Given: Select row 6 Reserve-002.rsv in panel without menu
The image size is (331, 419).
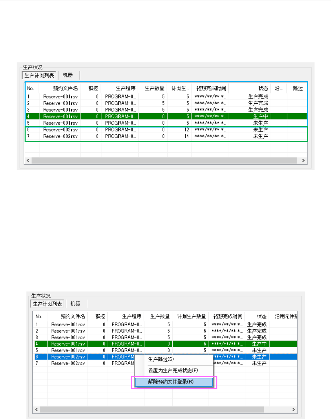Looking at the screenshot, I should (x=166, y=130).
